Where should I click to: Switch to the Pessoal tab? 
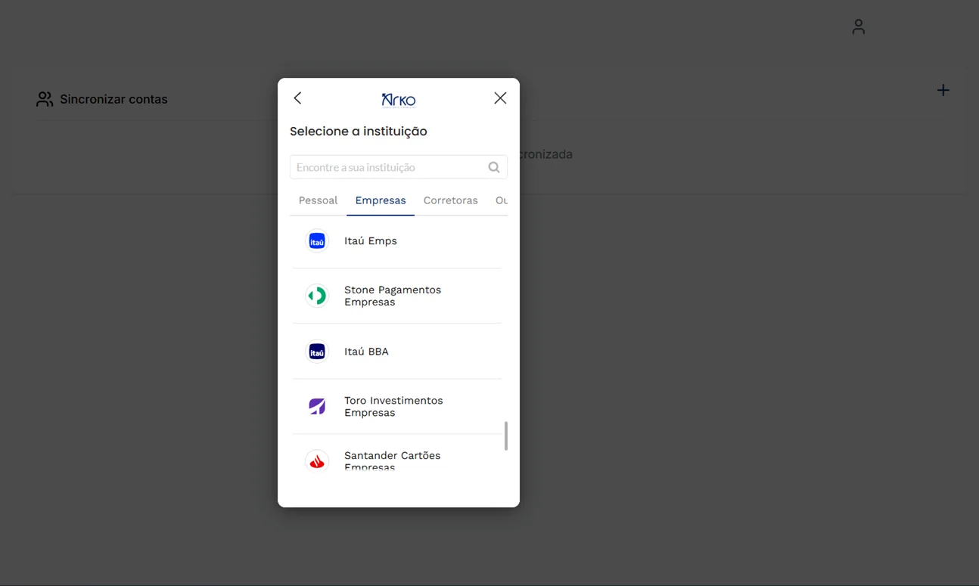tap(318, 200)
